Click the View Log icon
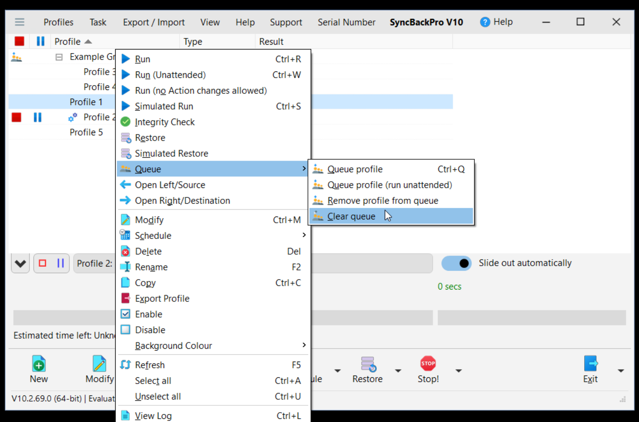 [x=125, y=415]
